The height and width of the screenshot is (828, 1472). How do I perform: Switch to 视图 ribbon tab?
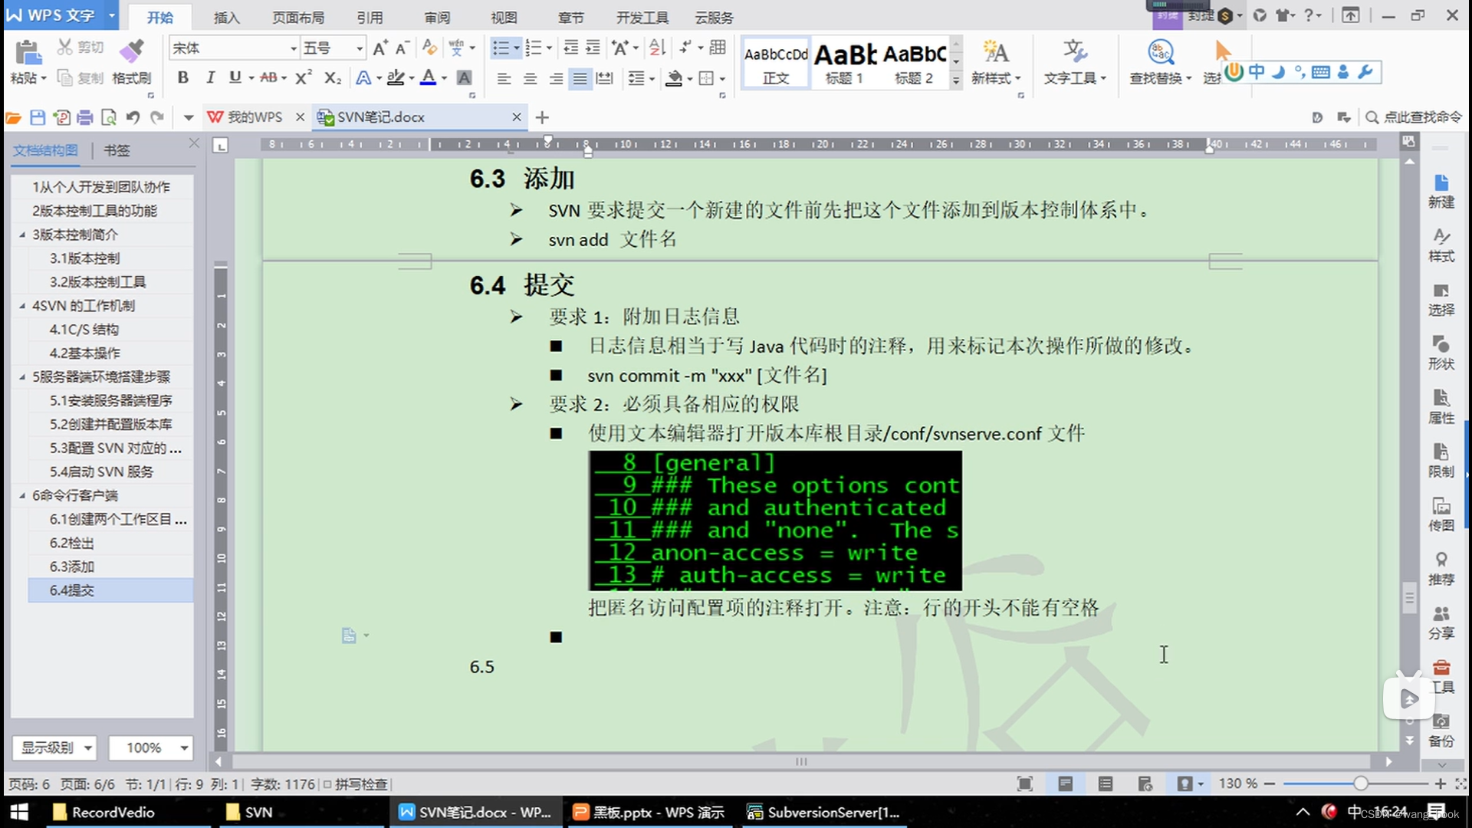[x=504, y=17]
